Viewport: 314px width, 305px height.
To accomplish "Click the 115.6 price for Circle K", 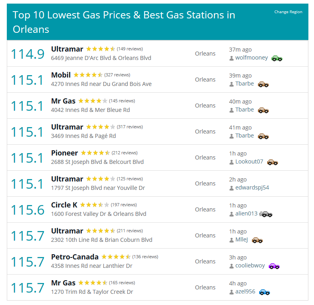I will click(x=28, y=210).
